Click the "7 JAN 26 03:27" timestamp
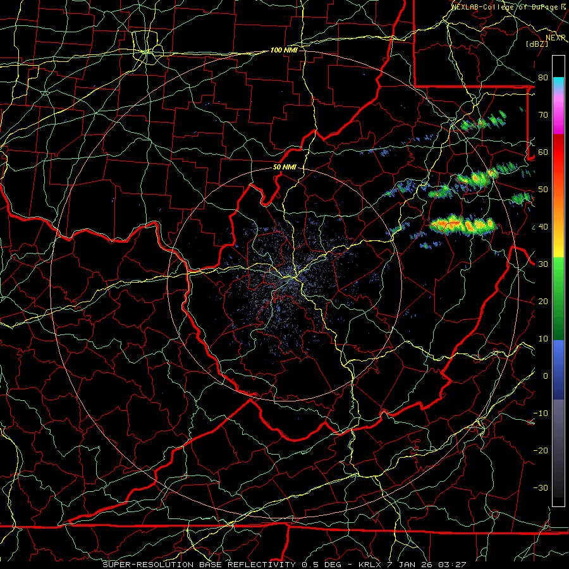 coord(427,565)
